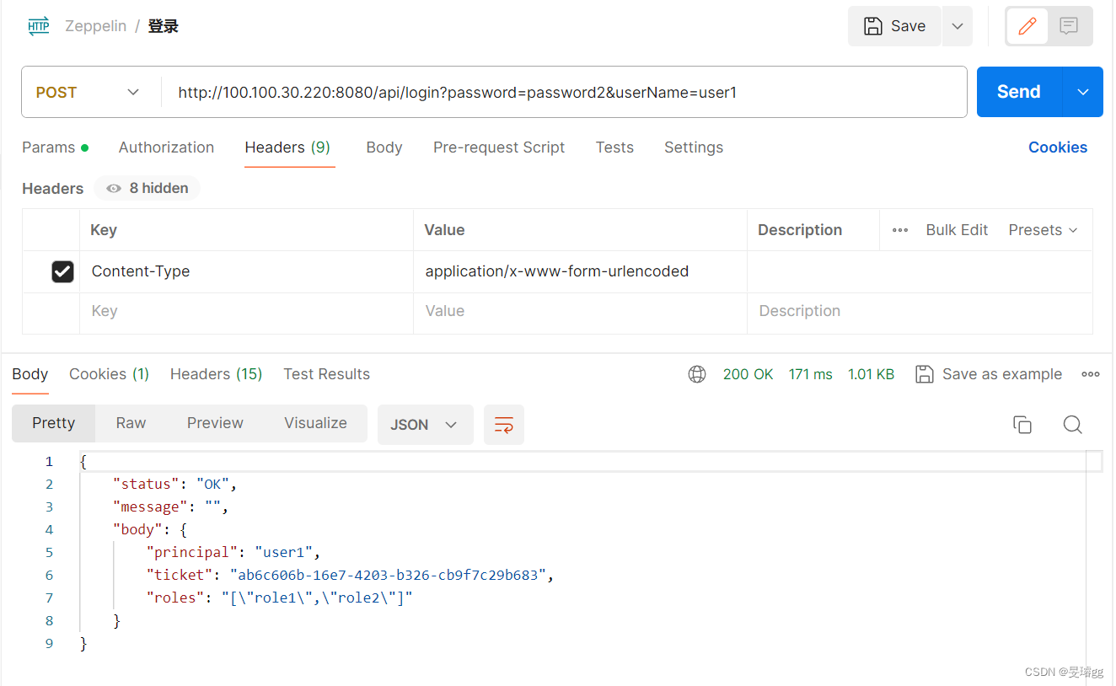Open the POST method dropdown
1116x686 pixels.
88,93
